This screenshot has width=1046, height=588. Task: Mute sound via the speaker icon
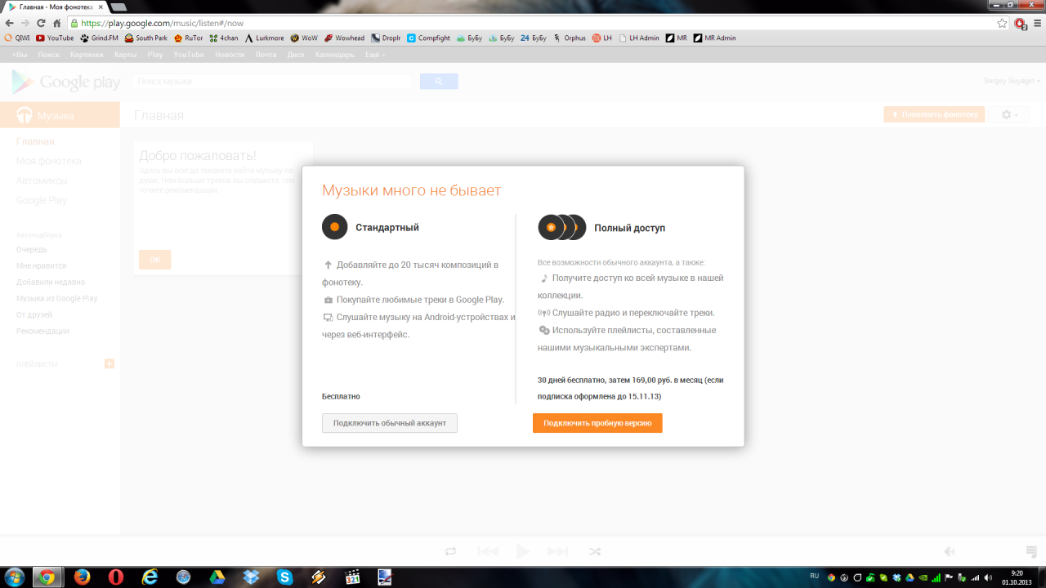click(x=950, y=551)
